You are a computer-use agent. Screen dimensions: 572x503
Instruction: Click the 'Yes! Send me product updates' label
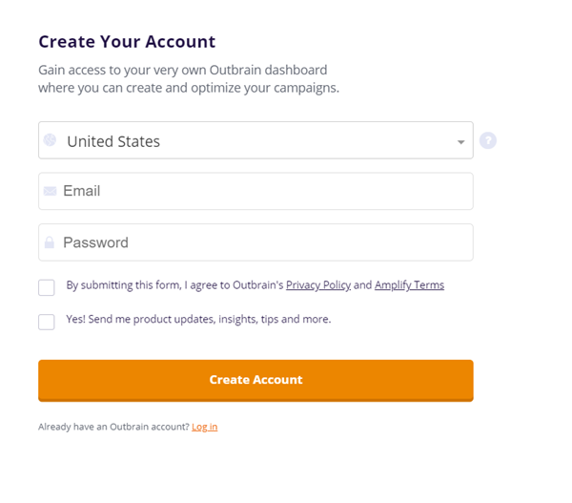198,320
